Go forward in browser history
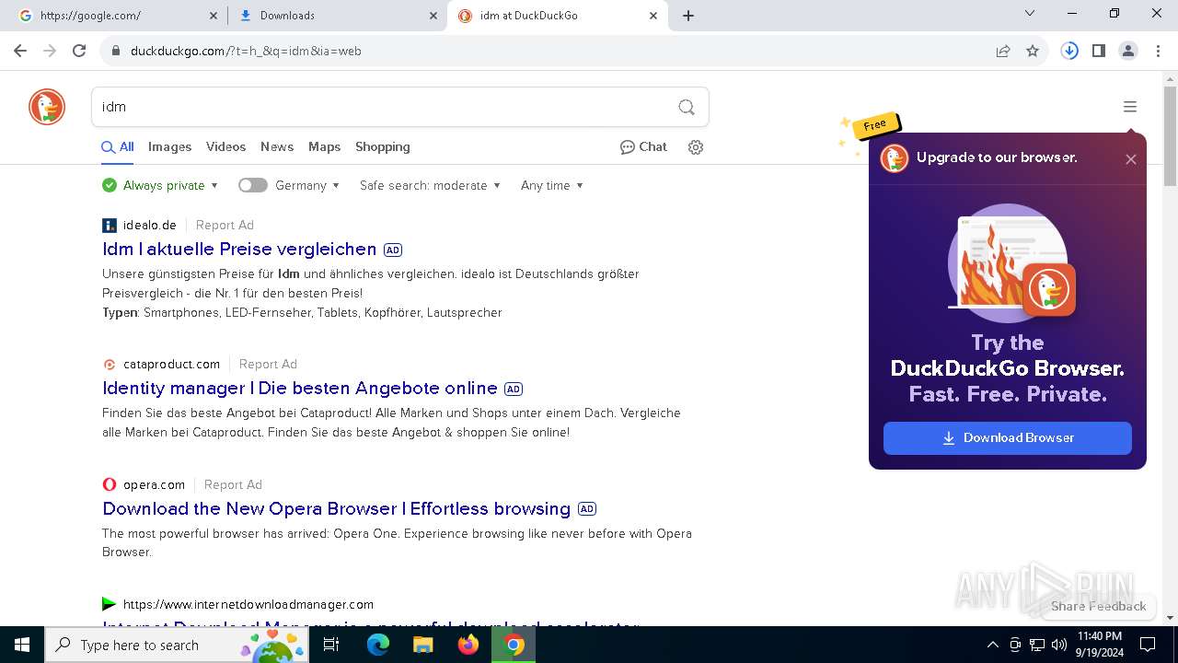Viewport: 1178px width, 663px height. tap(50, 51)
